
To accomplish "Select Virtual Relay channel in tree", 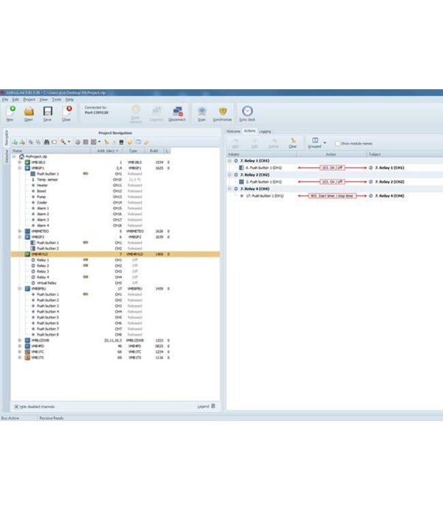I will (46, 283).
